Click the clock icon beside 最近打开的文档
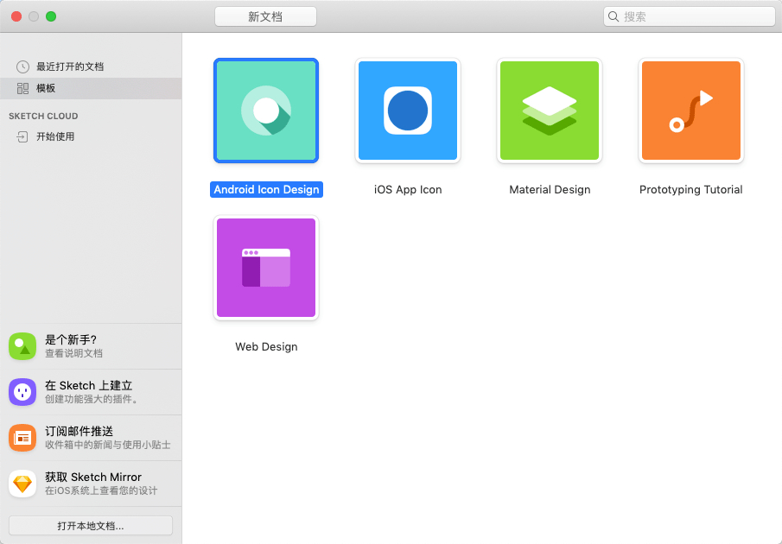Screen dimensions: 782x544 pos(22,66)
